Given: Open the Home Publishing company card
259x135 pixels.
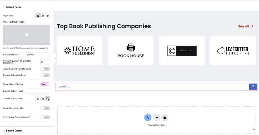Looking at the screenshot, I should pyautogui.click(x=80, y=51).
